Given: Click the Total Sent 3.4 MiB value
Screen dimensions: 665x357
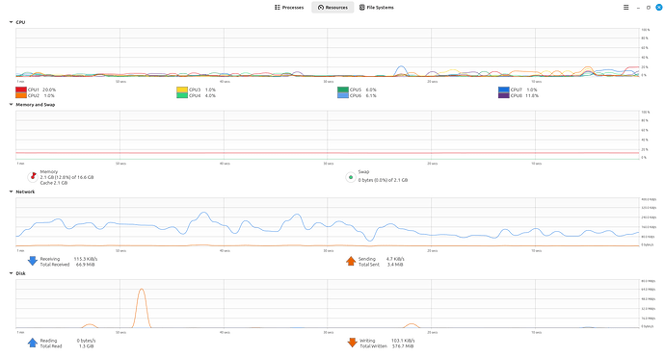Looking at the screenshot, I should pos(395,265).
